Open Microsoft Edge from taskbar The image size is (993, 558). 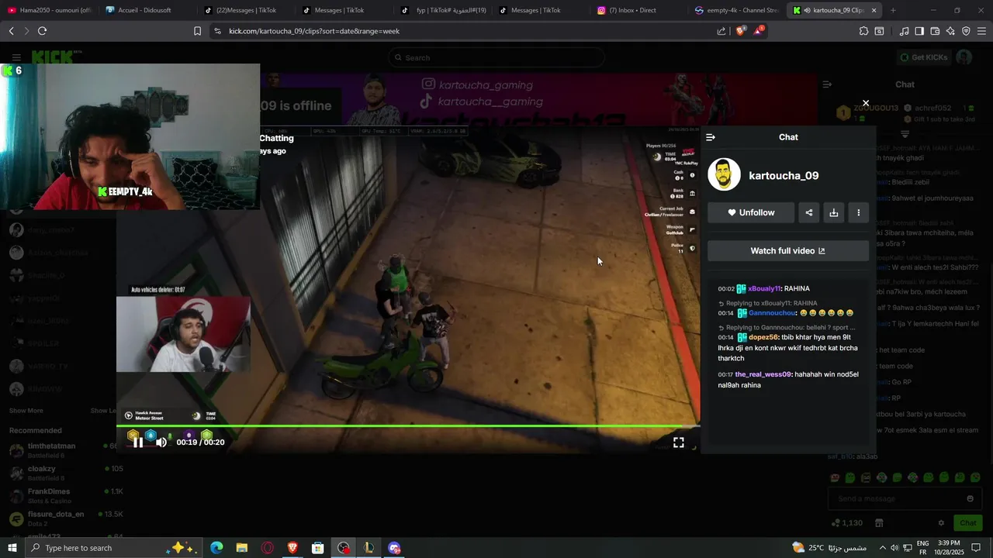216,548
